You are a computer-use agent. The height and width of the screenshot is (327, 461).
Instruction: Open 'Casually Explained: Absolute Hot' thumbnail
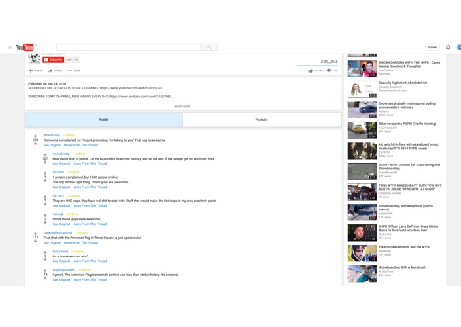click(362, 89)
